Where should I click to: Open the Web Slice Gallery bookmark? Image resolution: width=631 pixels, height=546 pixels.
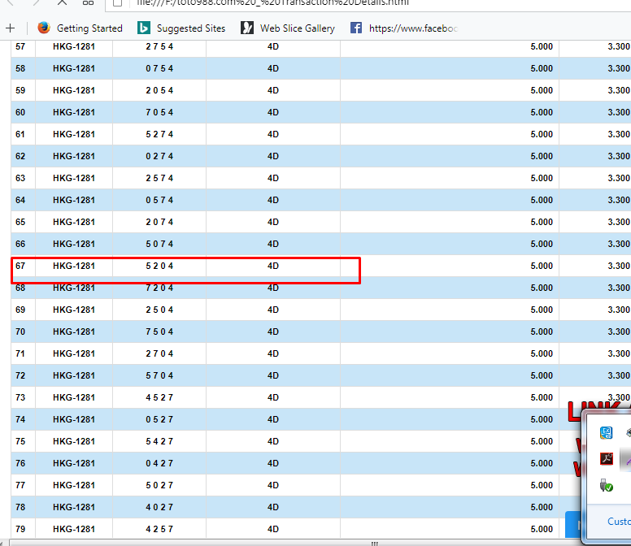pyautogui.click(x=297, y=28)
